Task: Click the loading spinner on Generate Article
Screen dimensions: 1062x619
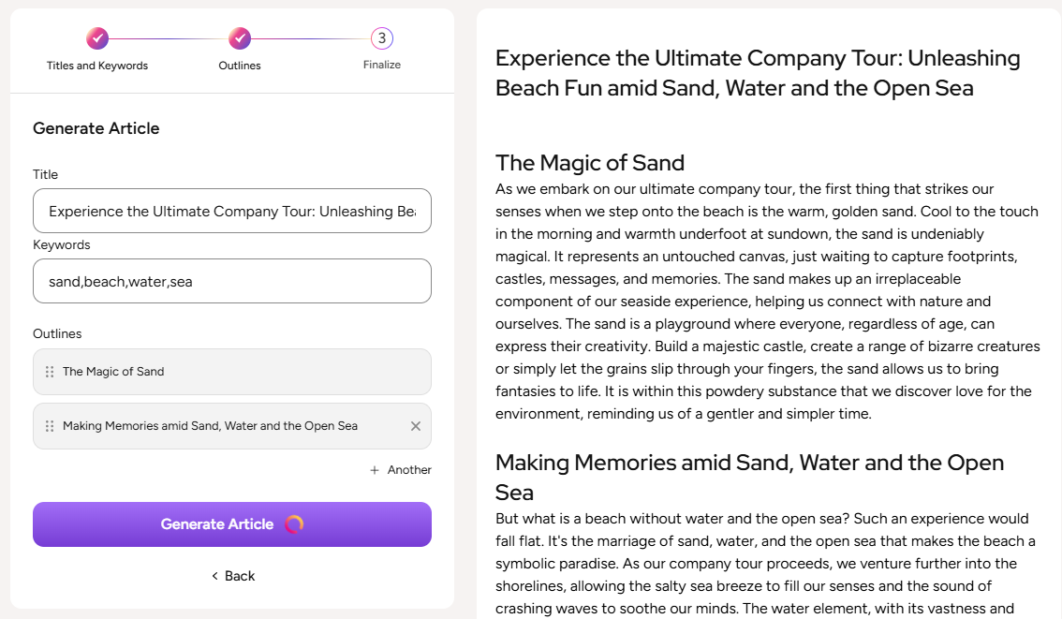Action: tap(294, 524)
